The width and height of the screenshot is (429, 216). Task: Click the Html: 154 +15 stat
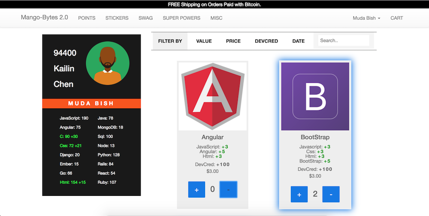pyautogui.click(x=73, y=183)
